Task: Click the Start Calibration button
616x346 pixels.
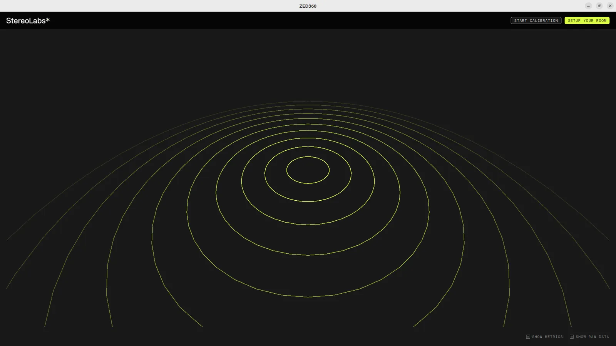Action: pyautogui.click(x=536, y=20)
